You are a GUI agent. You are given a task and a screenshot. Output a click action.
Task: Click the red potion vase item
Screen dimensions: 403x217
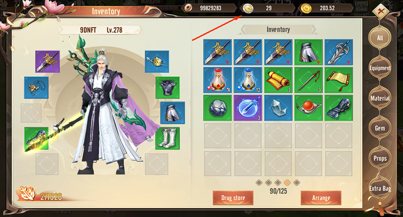217,80
